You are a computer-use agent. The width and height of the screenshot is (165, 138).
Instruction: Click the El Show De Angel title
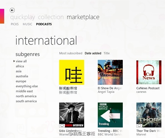110,88
